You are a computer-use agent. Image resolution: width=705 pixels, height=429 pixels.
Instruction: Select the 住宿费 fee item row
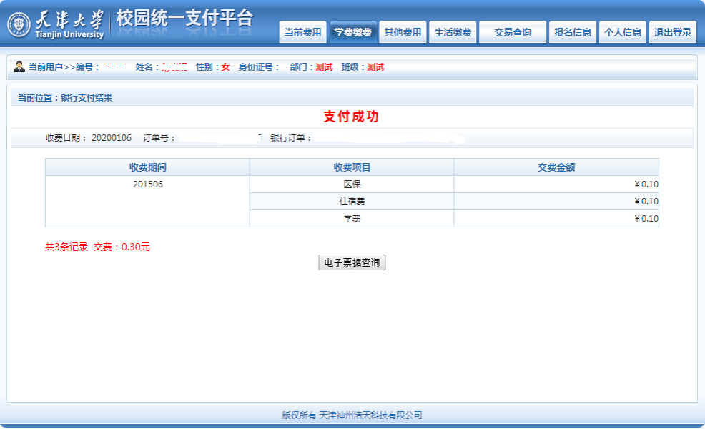coord(352,202)
